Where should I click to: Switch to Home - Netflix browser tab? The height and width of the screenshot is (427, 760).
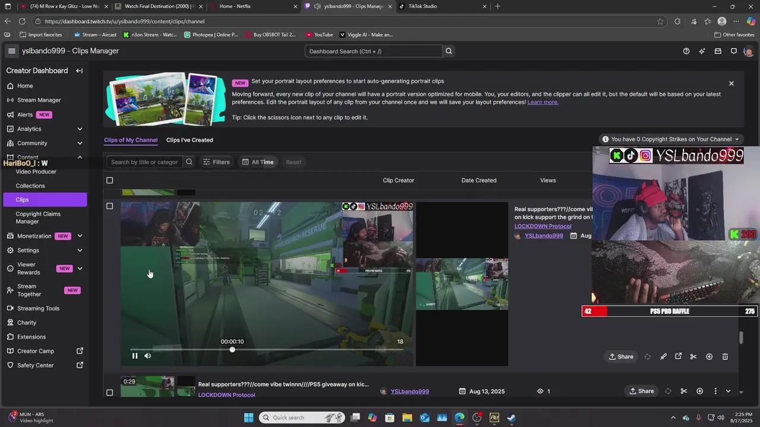tap(254, 7)
